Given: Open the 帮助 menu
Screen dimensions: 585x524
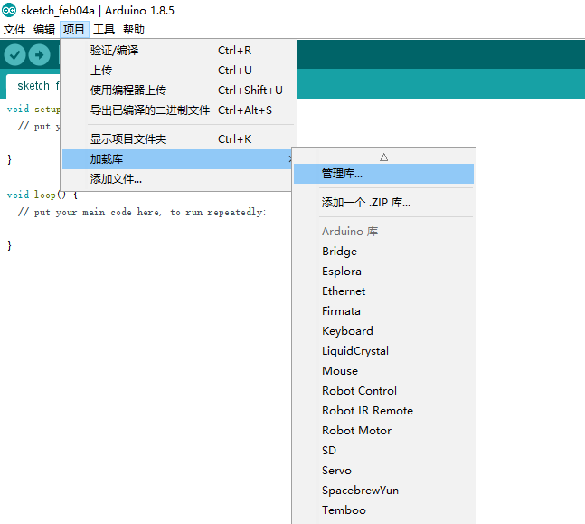Looking at the screenshot, I should 134,29.
